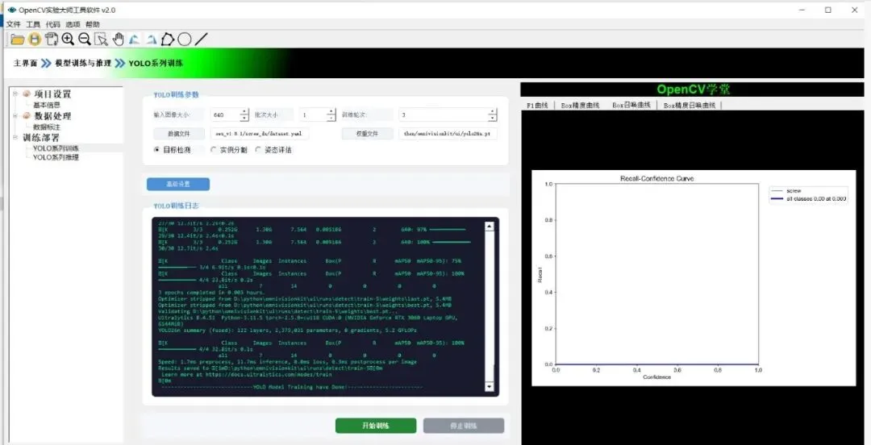Click the 批次大小 field showing 1
Image resolution: width=871 pixels, height=445 pixels.
click(317, 115)
